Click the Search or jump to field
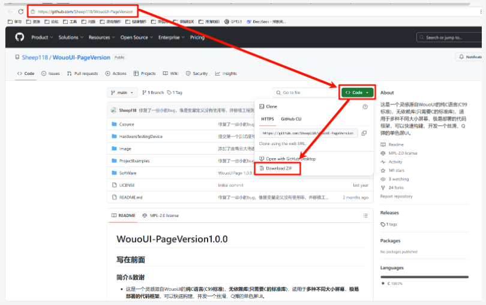This screenshot has width=486, height=305. [449, 38]
